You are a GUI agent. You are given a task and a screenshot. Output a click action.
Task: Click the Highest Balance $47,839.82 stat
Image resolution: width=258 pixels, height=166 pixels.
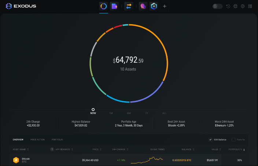coord(81,123)
